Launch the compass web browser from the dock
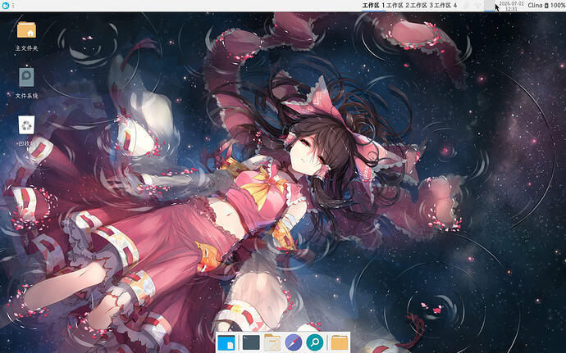 pos(294,342)
